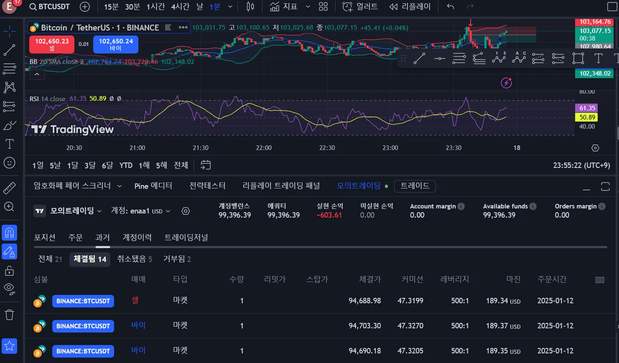Pick the rectangle tool in floating toolbar
619x363 pixels.
[x=578, y=58]
